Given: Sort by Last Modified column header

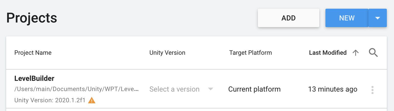Looking at the screenshot, I should coord(328,53).
